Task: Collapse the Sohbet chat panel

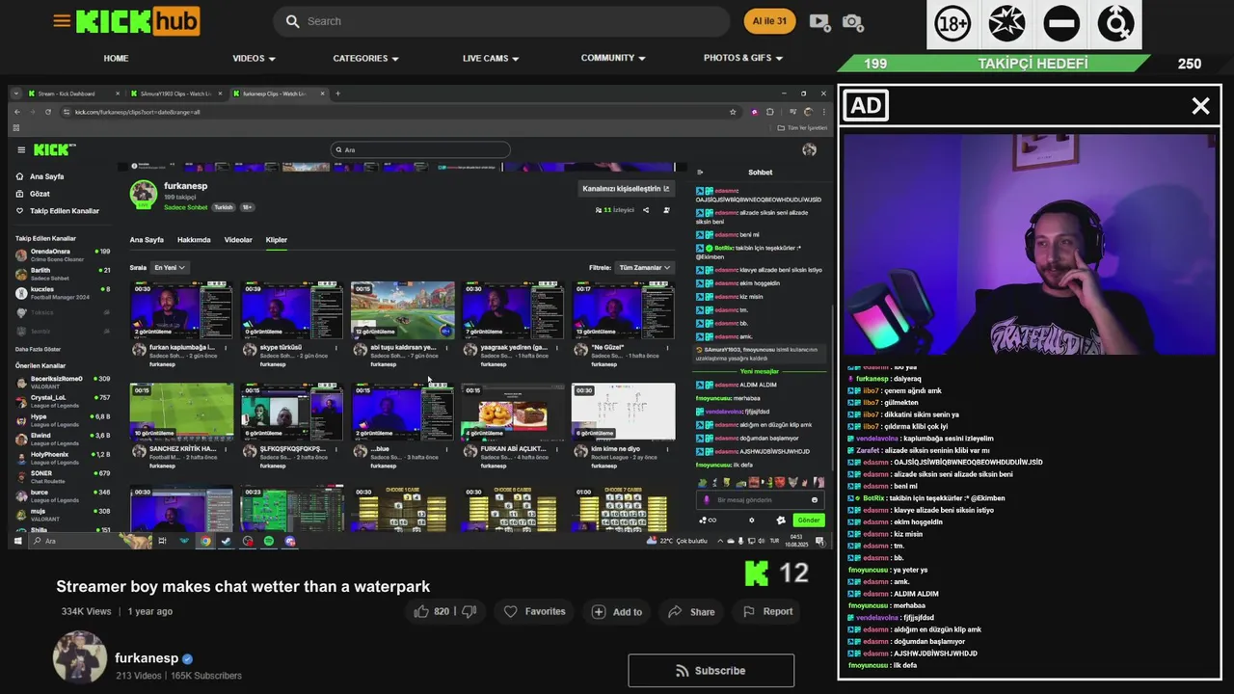Action: [699, 173]
